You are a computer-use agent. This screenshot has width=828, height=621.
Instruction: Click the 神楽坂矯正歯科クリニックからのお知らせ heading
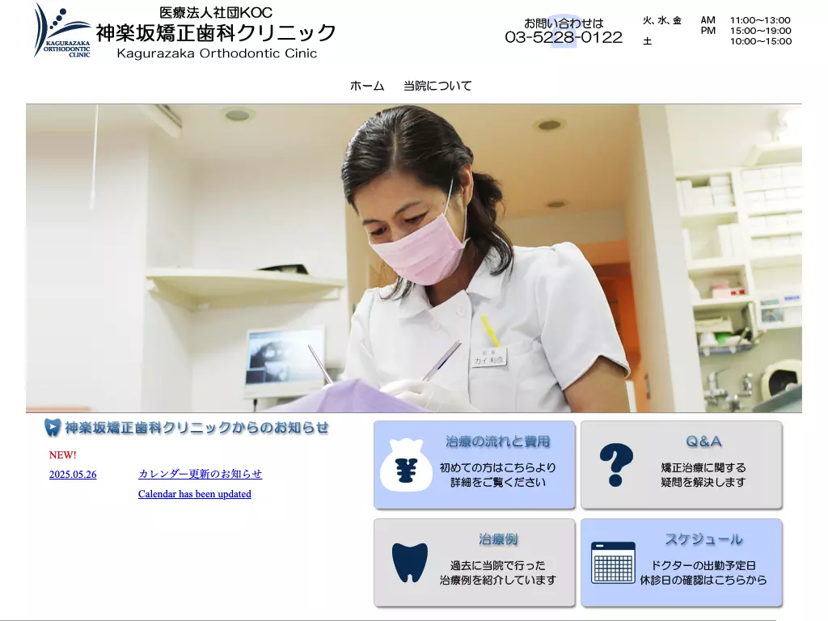pos(196,427)
